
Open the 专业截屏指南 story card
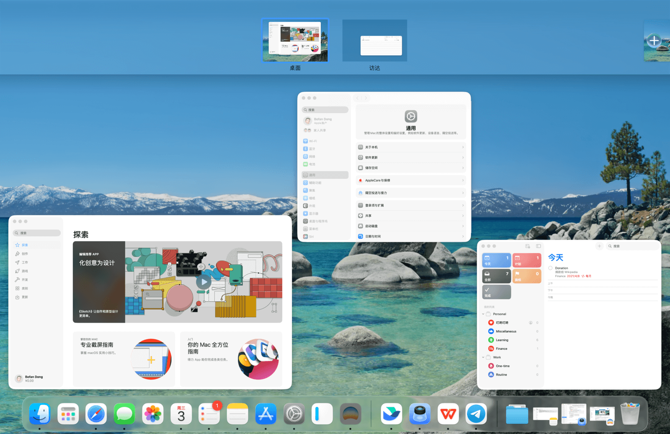124,359
